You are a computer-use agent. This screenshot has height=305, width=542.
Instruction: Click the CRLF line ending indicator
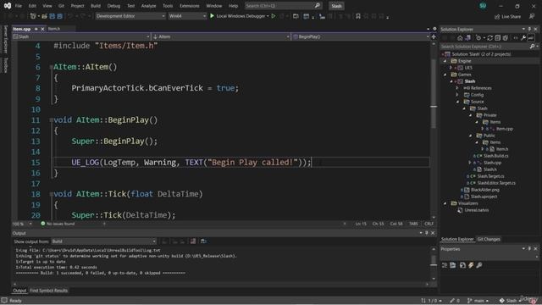429,224
